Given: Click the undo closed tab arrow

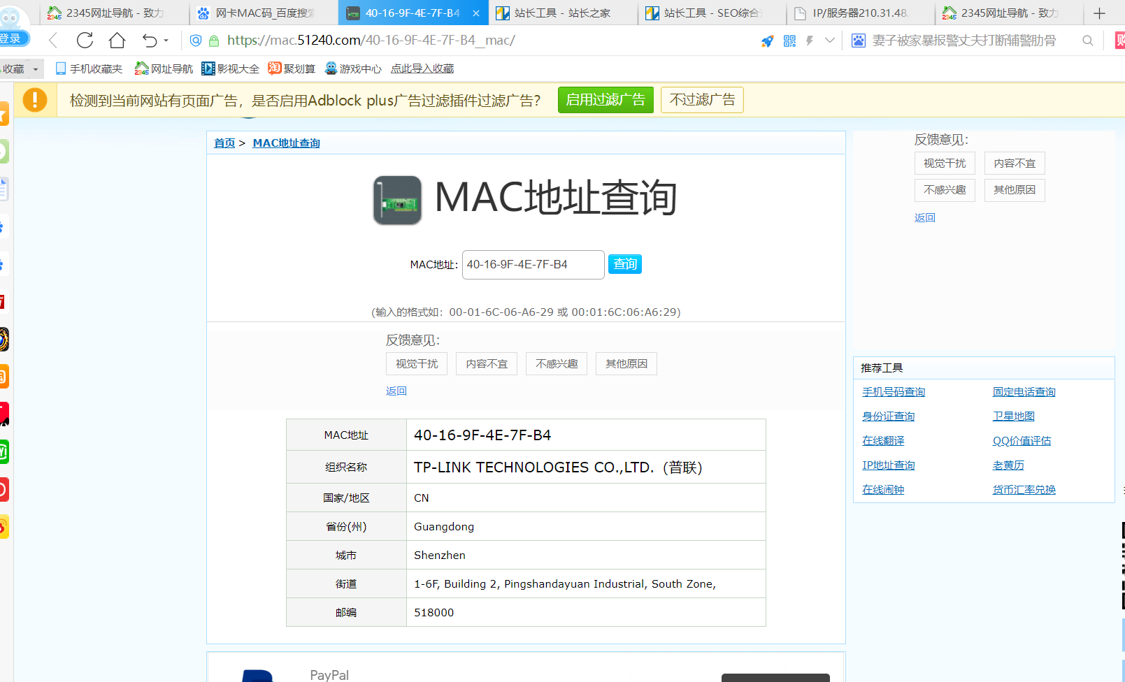Looking at the screenshot, I should click(x=149, y=41).
